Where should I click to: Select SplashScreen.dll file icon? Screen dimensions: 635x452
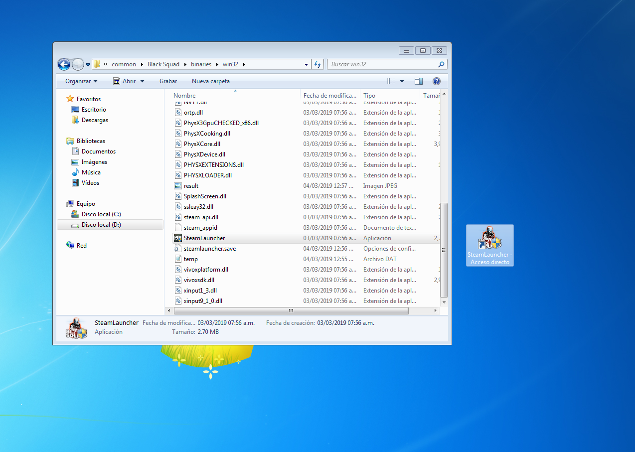(178, 196)
